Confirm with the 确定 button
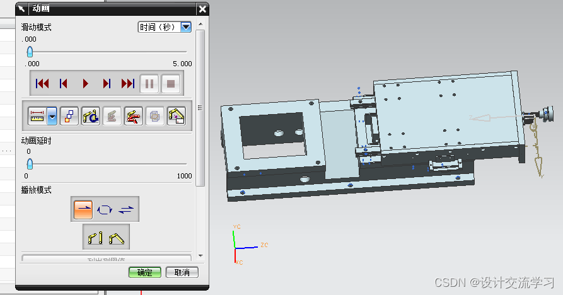This screenshot has height=295, width=563. click(x=145, y=272)
